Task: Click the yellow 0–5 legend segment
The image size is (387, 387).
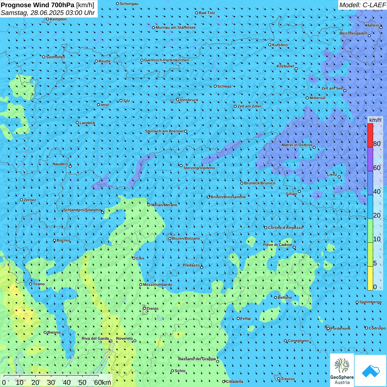Action: [x=370, y=278]
